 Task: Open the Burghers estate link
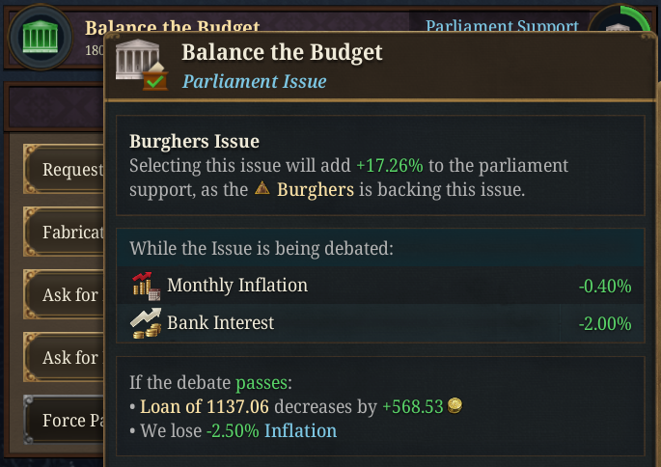(x=316, y=190)
